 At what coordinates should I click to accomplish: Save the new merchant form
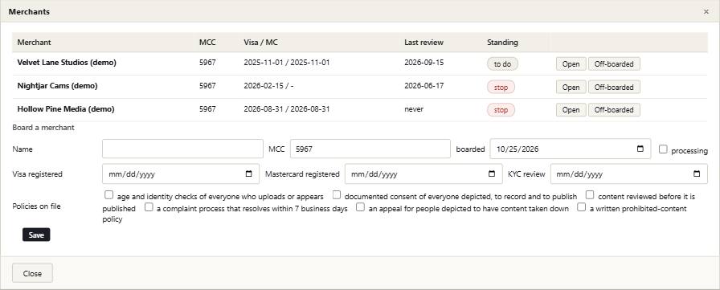36,235
